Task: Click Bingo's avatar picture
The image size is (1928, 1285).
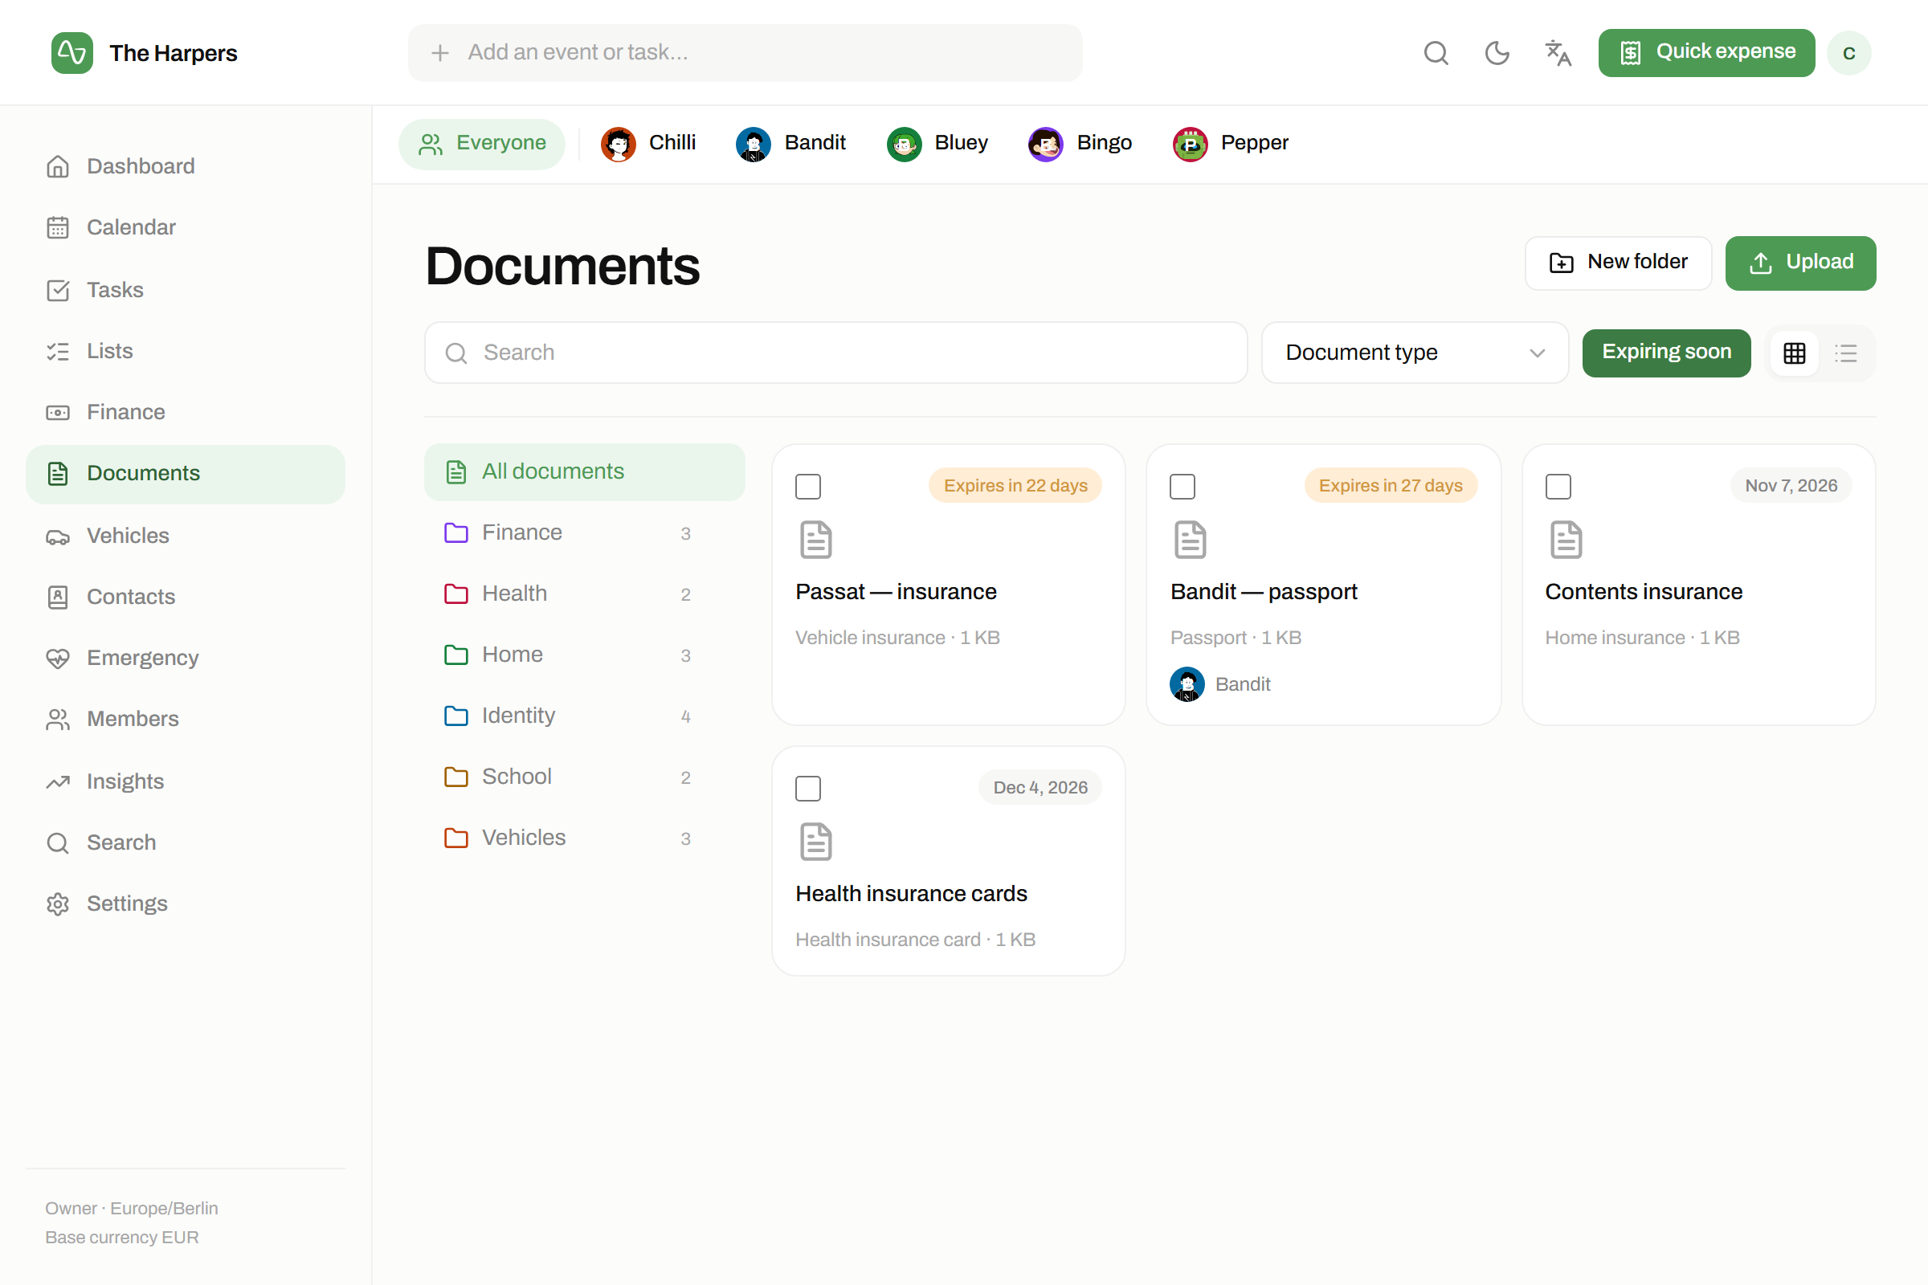Action: (1046, 145)
